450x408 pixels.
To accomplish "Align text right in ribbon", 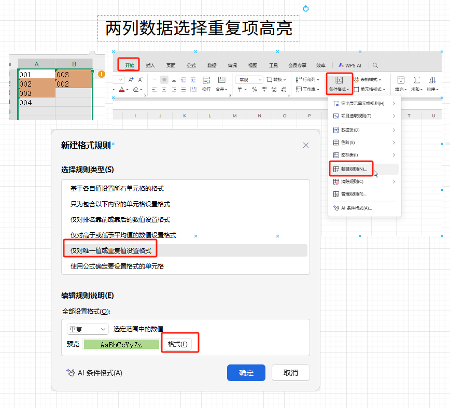I will (x=174, y=90).
